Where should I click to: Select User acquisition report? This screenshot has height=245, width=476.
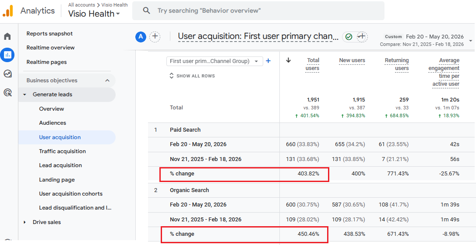click(60, 137)
